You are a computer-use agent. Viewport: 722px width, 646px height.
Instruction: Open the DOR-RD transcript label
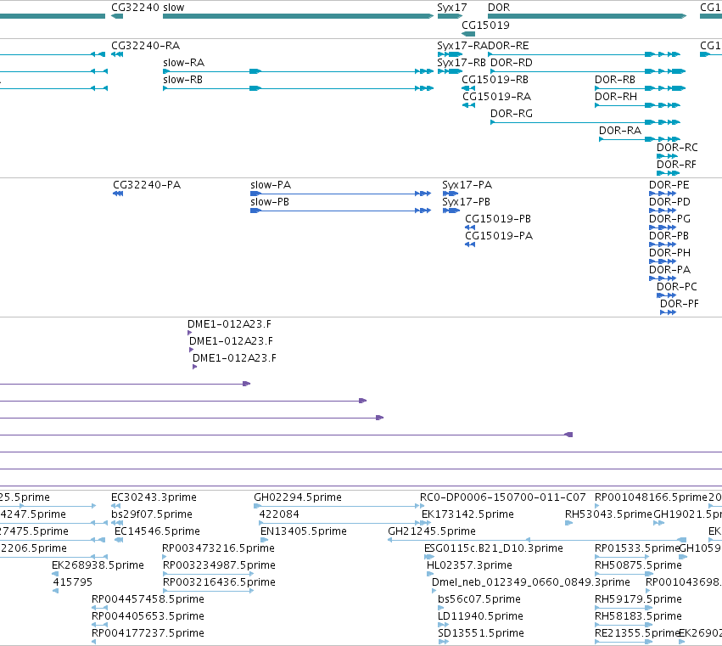click(x=512, y=63)
